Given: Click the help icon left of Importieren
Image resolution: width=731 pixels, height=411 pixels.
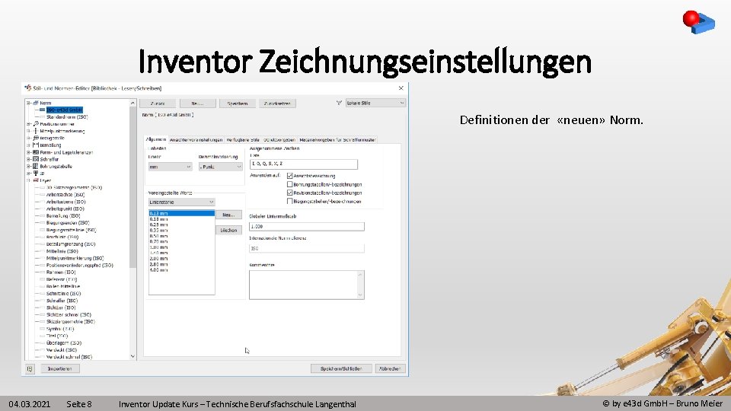Looking at the screenshot, I should [x=30, y=368].
